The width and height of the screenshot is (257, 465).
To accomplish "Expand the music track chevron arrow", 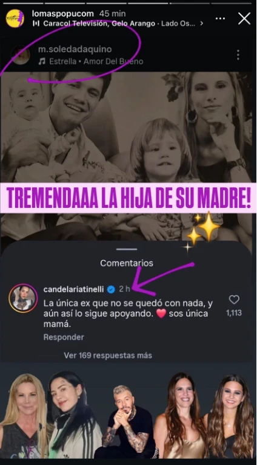I will [202, 24].
